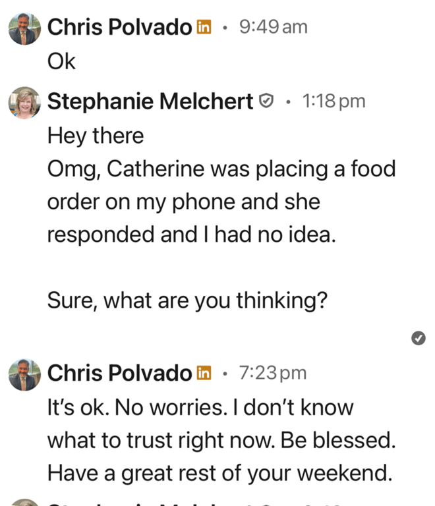
Task: Click the Stephanie Melchert name at 1:18 pm
Action: [x=150, y=101]
